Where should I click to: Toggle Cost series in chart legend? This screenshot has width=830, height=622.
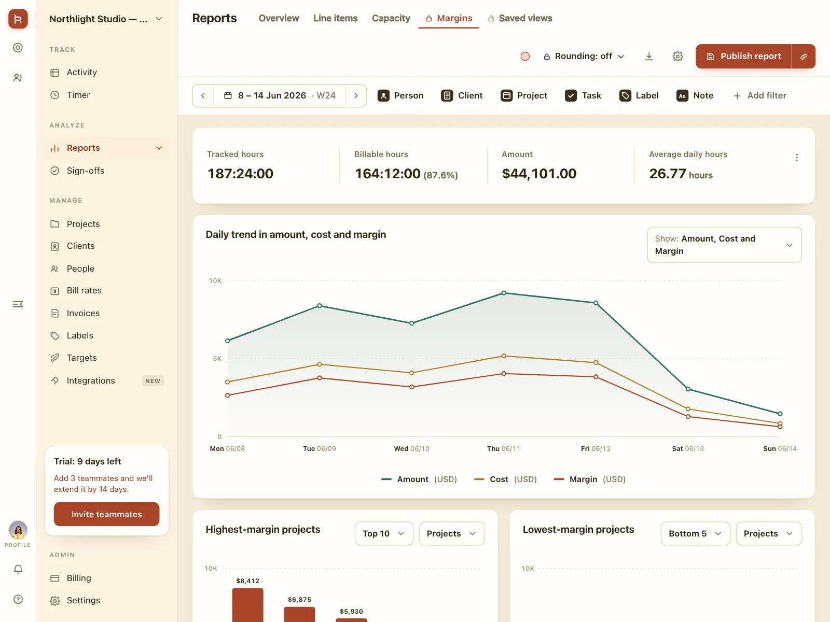pos(505,479)
